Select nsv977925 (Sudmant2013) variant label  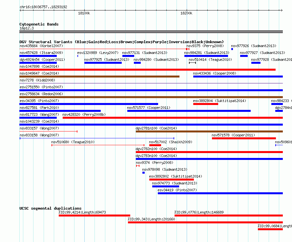pos(107,60)
